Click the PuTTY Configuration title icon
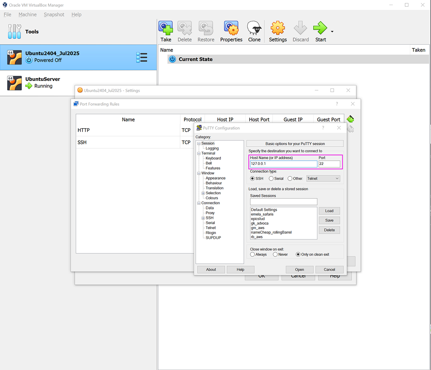Image resolution: width=431 pixels, height=370 pixels. point(199,128)
